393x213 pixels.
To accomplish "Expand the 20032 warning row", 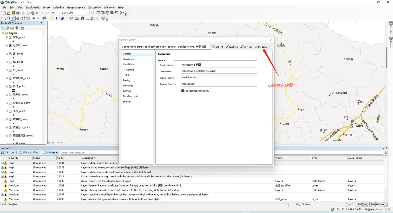I will (2, 167).
